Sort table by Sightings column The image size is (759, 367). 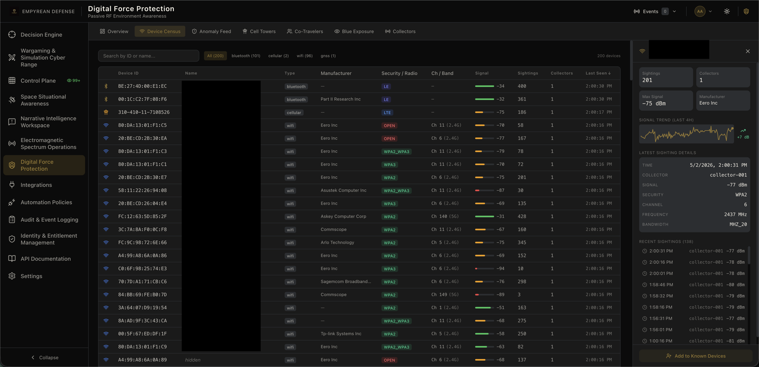[x=528, y=73]
